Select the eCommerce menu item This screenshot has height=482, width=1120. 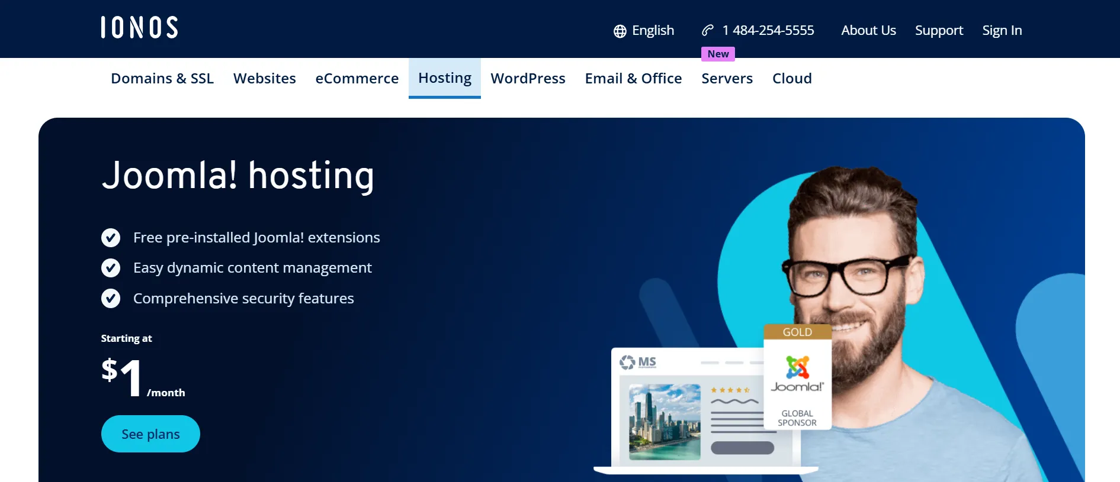pyautogui.click(x=357, y=79)
